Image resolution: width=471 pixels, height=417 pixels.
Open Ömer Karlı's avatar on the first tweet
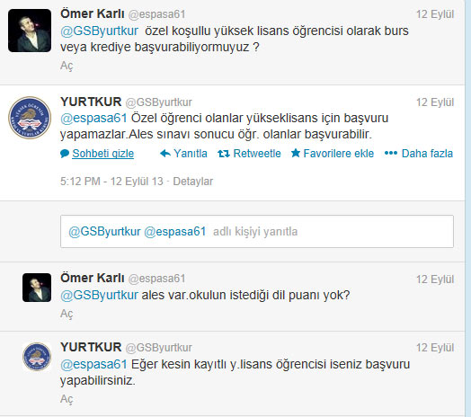tap(30, 31)
